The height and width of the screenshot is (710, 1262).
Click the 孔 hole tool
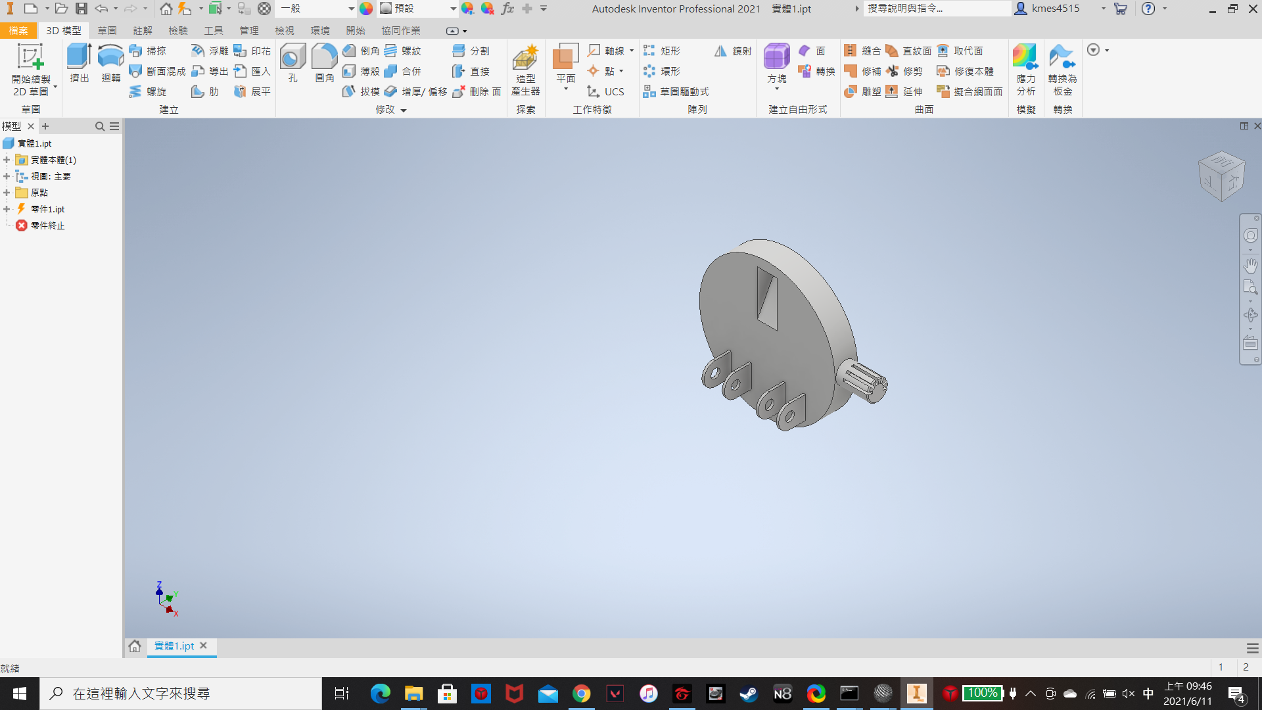click(x=292, y=63)
